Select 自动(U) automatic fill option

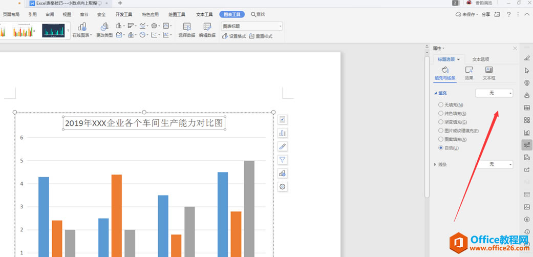pos(449,148)
